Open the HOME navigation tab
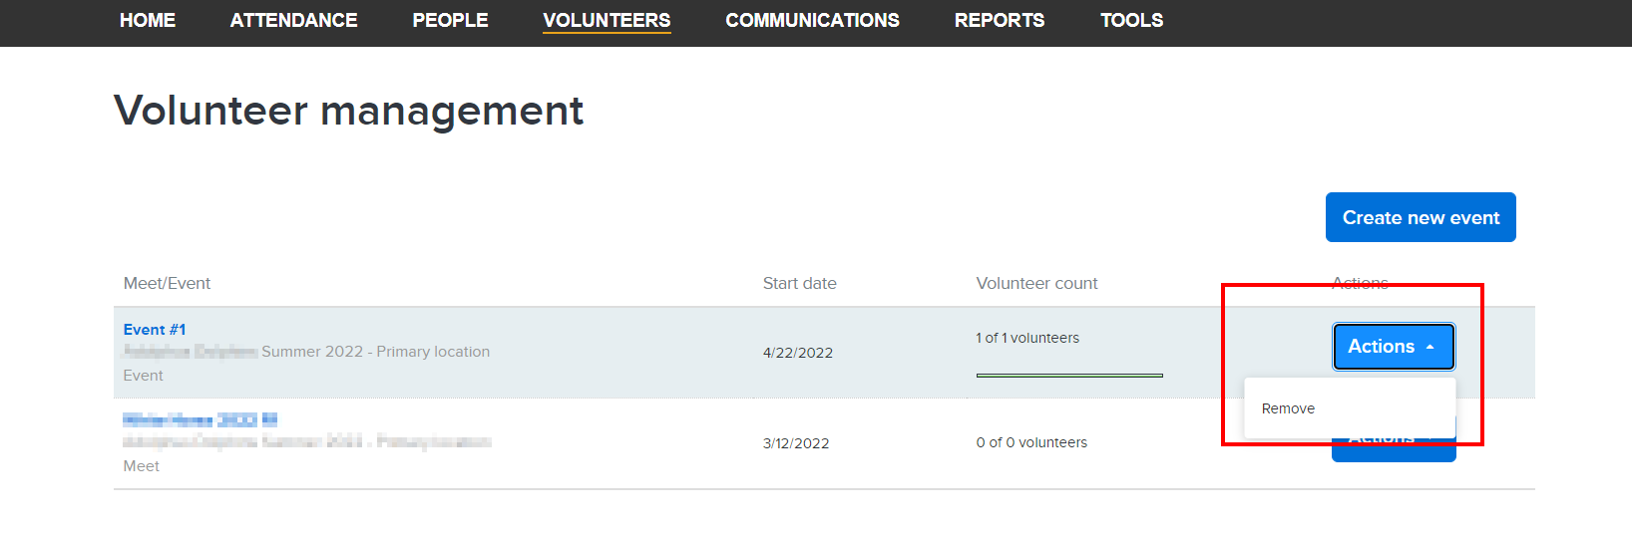This screenshot has width=1632, height=537. pos(148,20)
